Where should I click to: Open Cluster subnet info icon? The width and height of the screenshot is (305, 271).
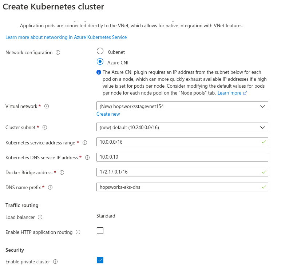click(45, 128)
